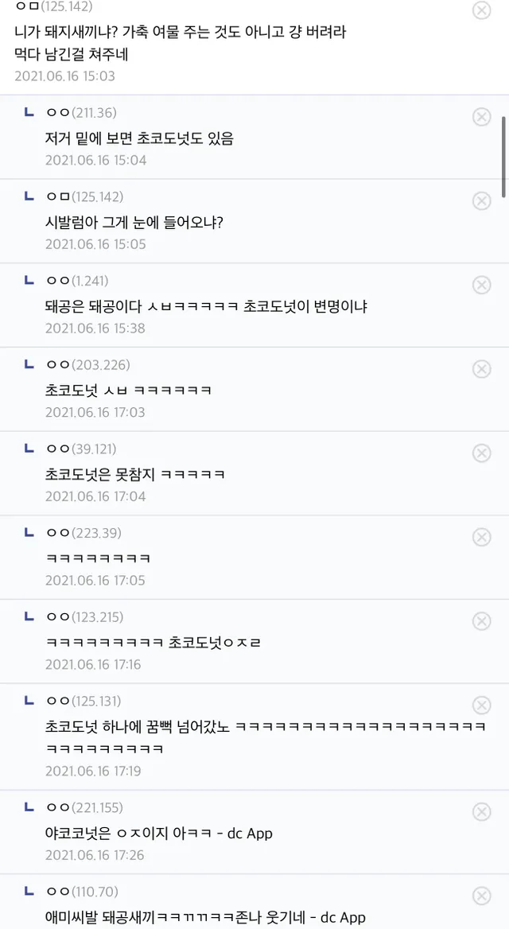The width and height of the screenshot is (509, 929).
Task: Click the nickname ㅇㅇ(125.131)
Action: (84, 701)
